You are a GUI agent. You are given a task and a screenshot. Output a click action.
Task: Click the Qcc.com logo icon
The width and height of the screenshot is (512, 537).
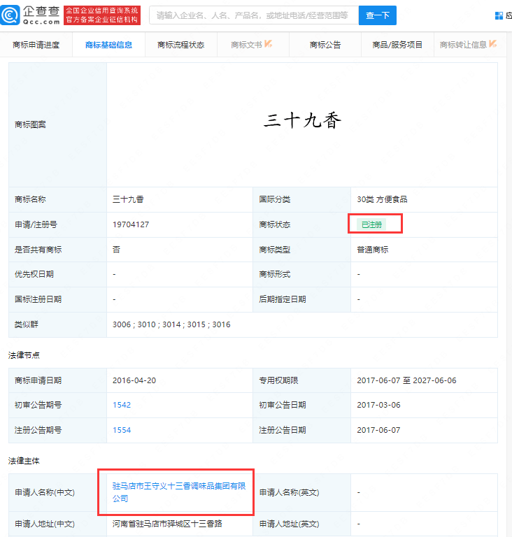10,15
